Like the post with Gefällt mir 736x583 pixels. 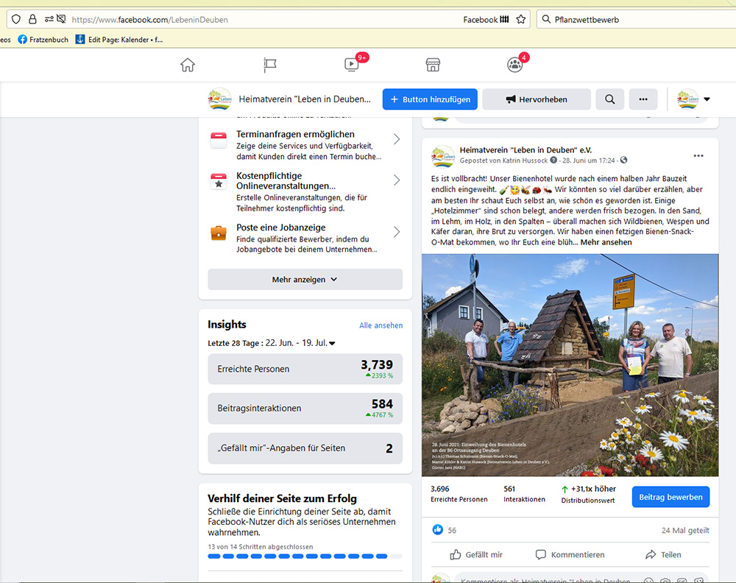476,554
